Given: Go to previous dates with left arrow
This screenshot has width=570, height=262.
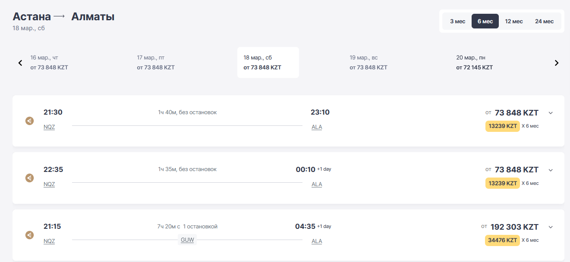Looking at the screenshot, I should tap(20, 63).
